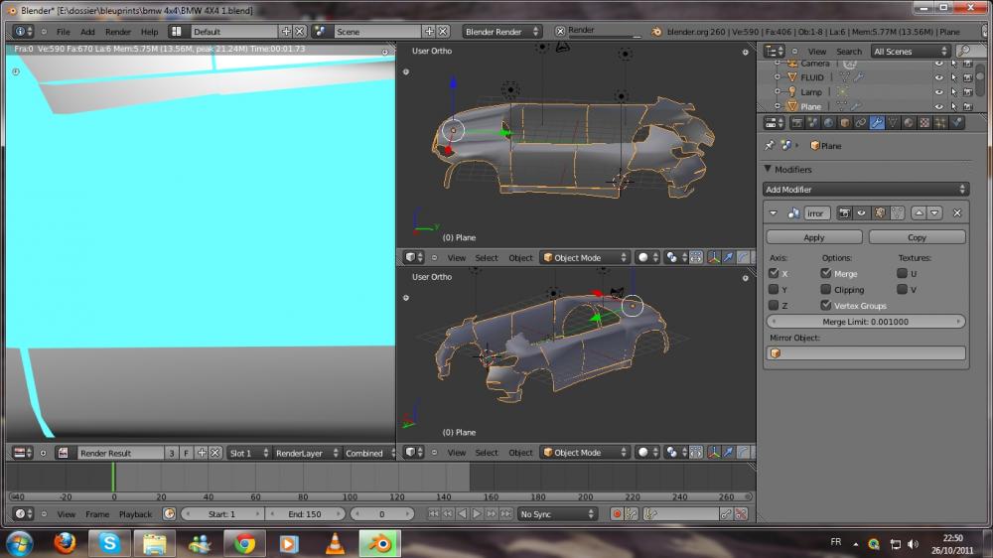Screen dimensions: 993x558
Task: Expand the No Sync playback dropdown
Action: pos(557,514)
